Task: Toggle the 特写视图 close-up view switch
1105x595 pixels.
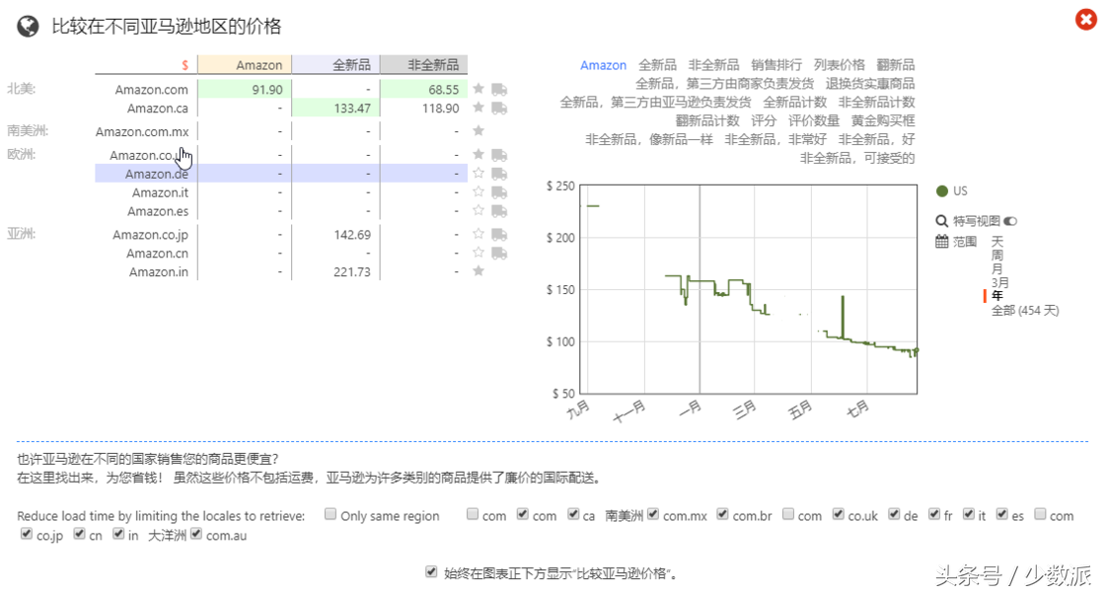Action: [x=1010, y=221]
